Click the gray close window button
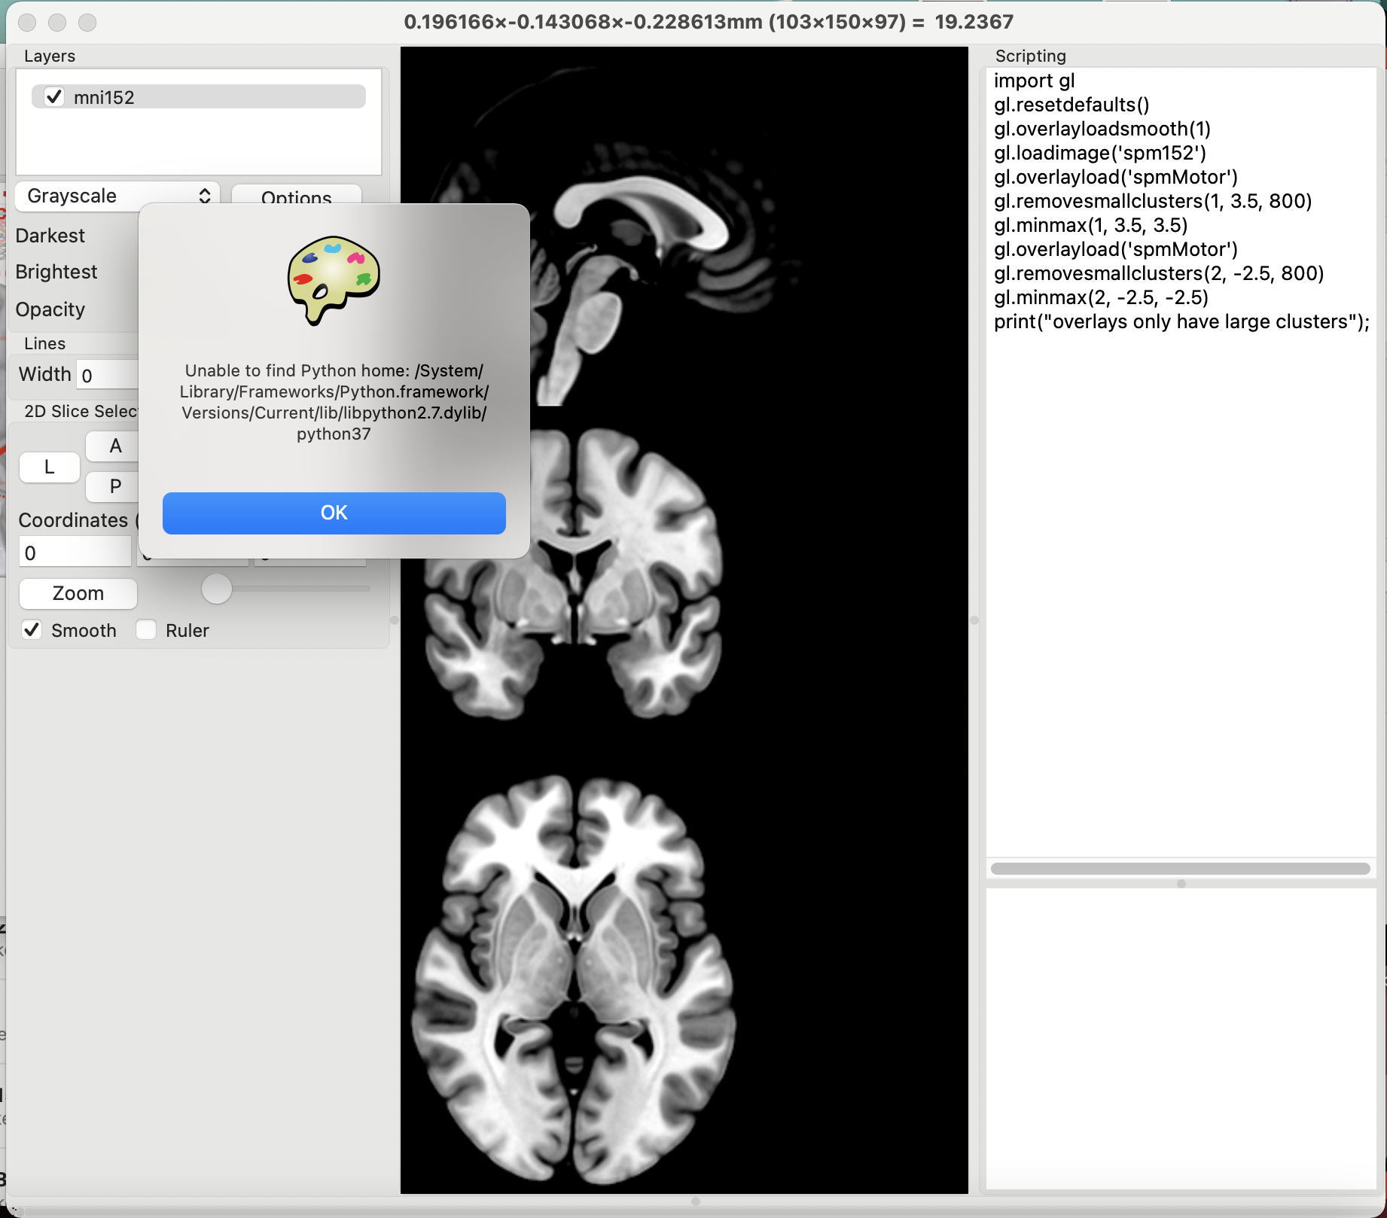 coord(28,23)
